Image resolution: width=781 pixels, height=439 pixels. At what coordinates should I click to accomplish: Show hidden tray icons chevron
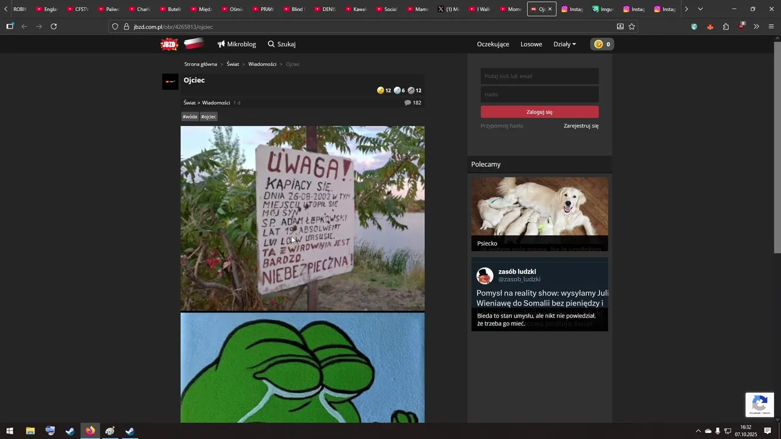point(699,431)
